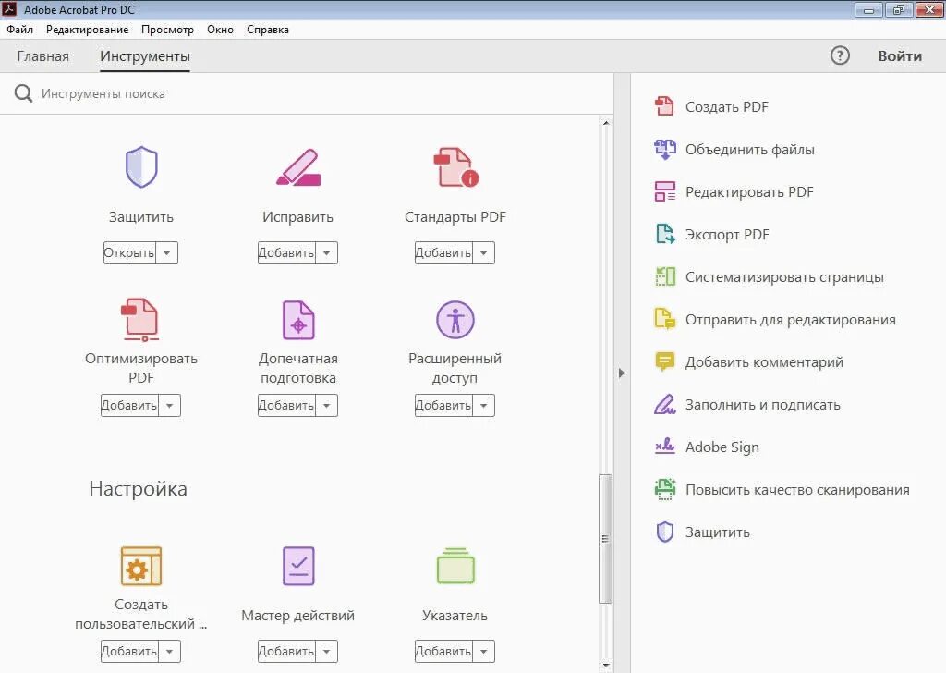Screen dimensions: 946x673
Task: Click the Создать PDF icon in sidebar
Action: coord(664,106)
